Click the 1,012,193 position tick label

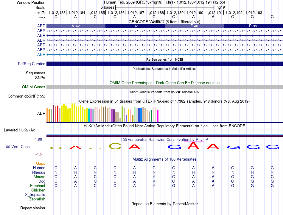coord(254,12)
